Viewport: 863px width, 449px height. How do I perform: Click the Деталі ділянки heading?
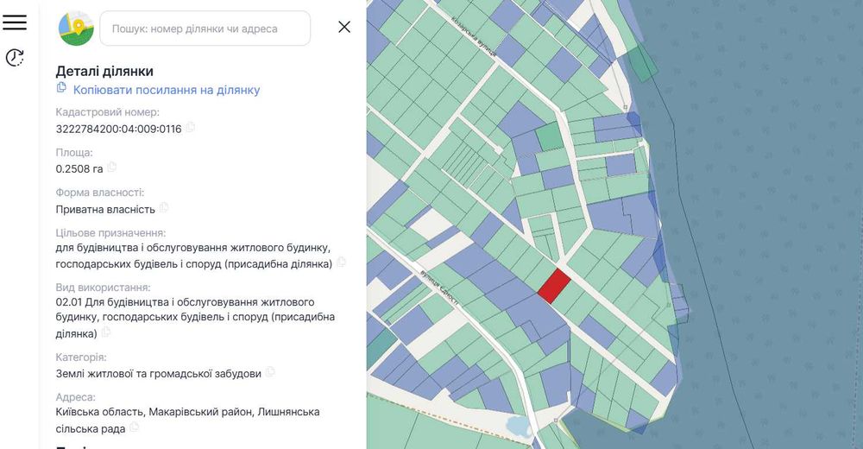click(104, 71)
